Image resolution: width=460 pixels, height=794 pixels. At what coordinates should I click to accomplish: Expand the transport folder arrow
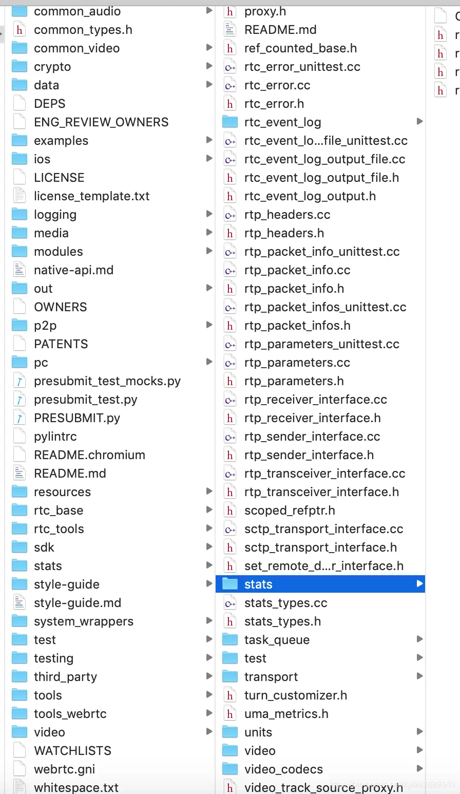419,676
